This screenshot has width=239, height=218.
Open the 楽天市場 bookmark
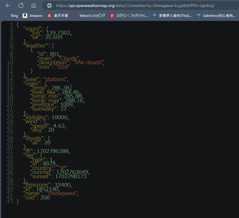pos(57,16)
